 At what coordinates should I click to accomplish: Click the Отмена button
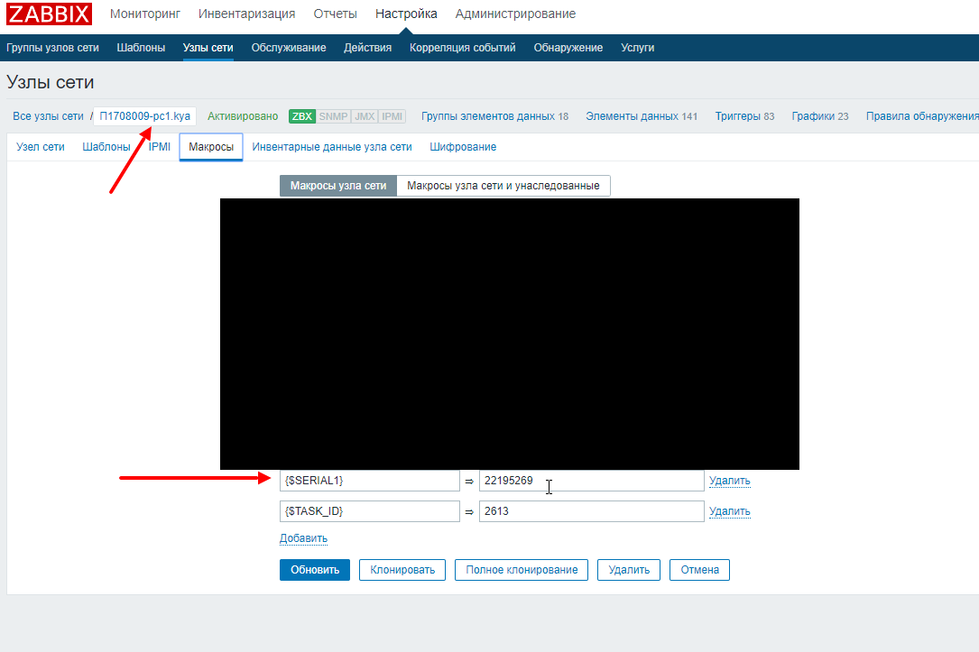click(x=699, y=570)
